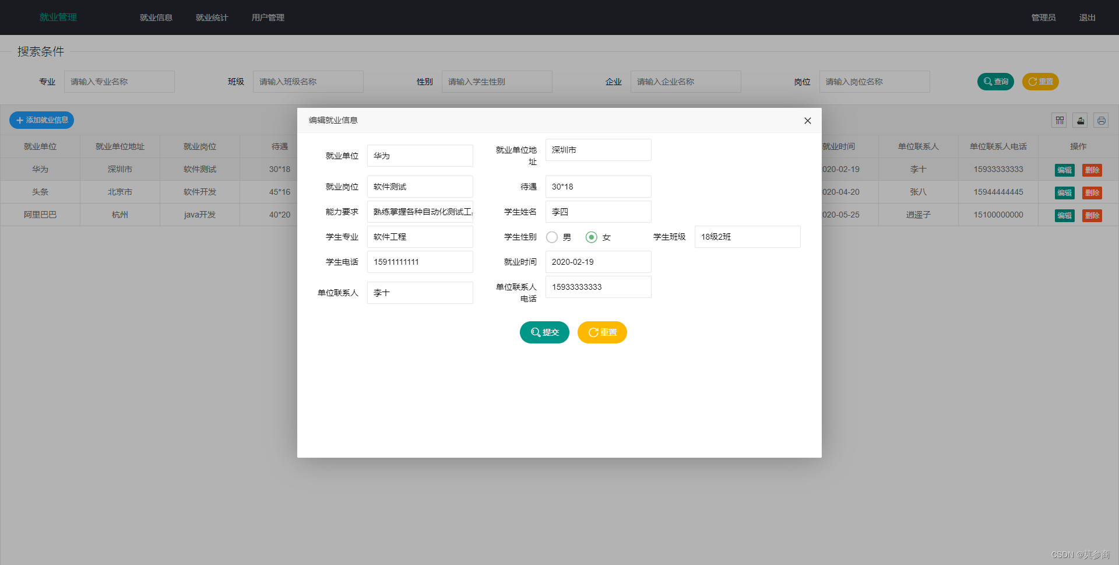Click the 北京市 table cell
The height and width of the screenshot is (565, 1119).
tap(120, 192)
